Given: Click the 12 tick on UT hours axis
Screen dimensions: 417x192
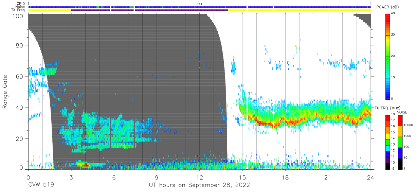Looking at the screenshot, I should (x=199, y=177).
